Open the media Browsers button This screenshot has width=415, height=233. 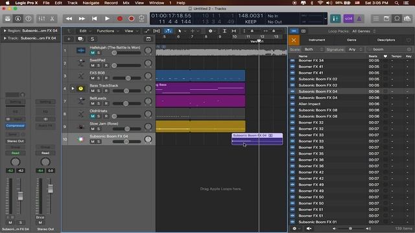[407, 19]
